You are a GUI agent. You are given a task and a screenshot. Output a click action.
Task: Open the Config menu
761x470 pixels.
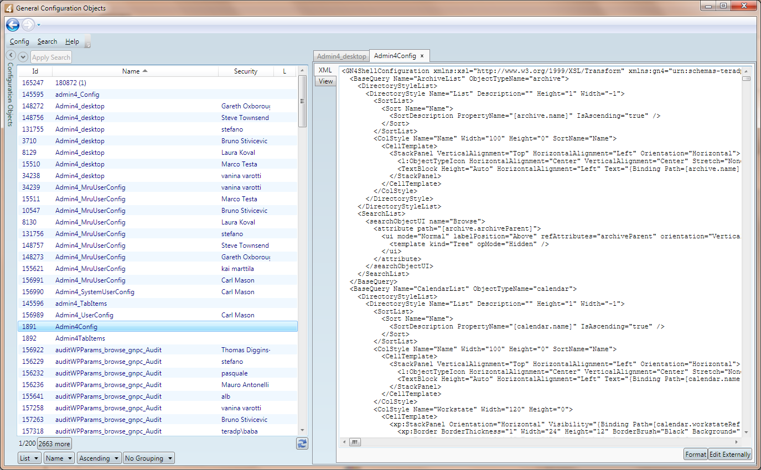[19, 41]
